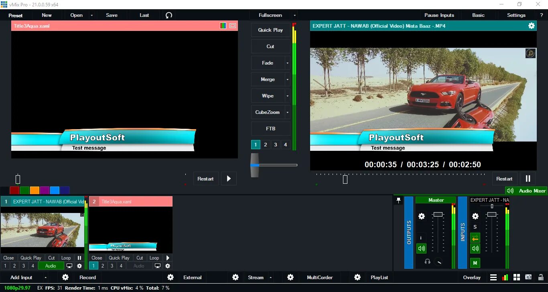Screen dimensions: 548x292
Task: Expand the Open dropdown arrow
Action: click(91, 15)
